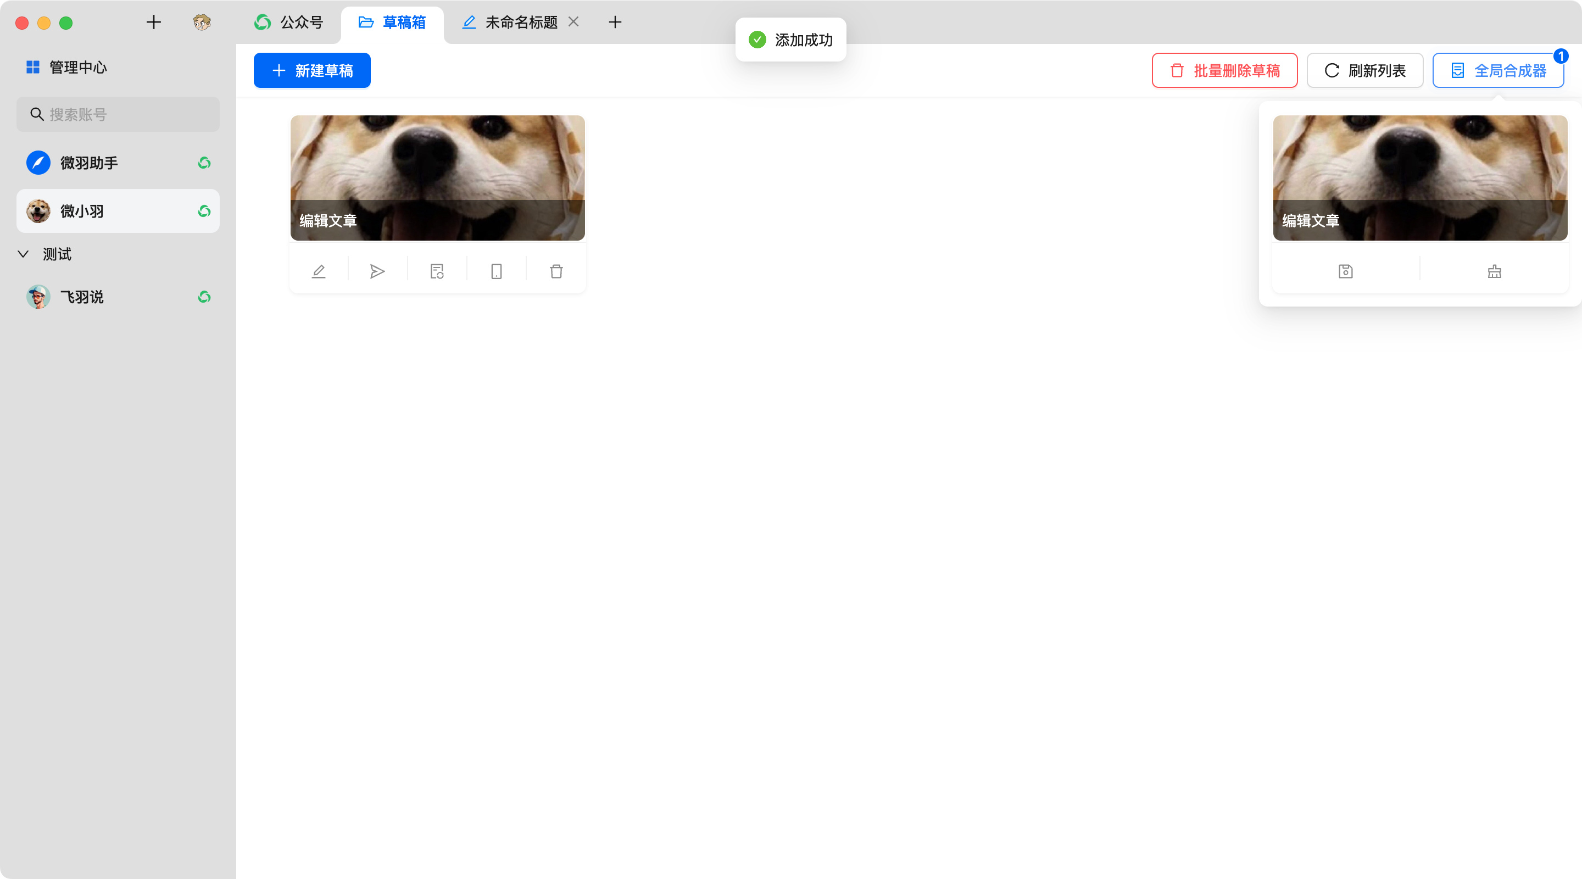Add a new tab with plus button
1582x879 pixels.
tap(615, 23)
